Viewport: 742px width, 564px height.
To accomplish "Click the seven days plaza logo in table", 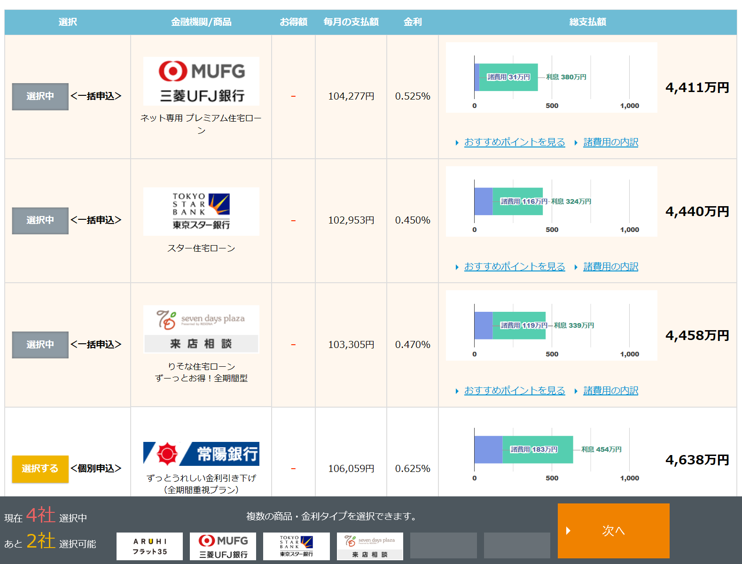I will (x=201, y=329).
